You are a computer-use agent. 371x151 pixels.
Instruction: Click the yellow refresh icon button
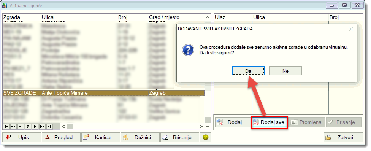[206, 137]
